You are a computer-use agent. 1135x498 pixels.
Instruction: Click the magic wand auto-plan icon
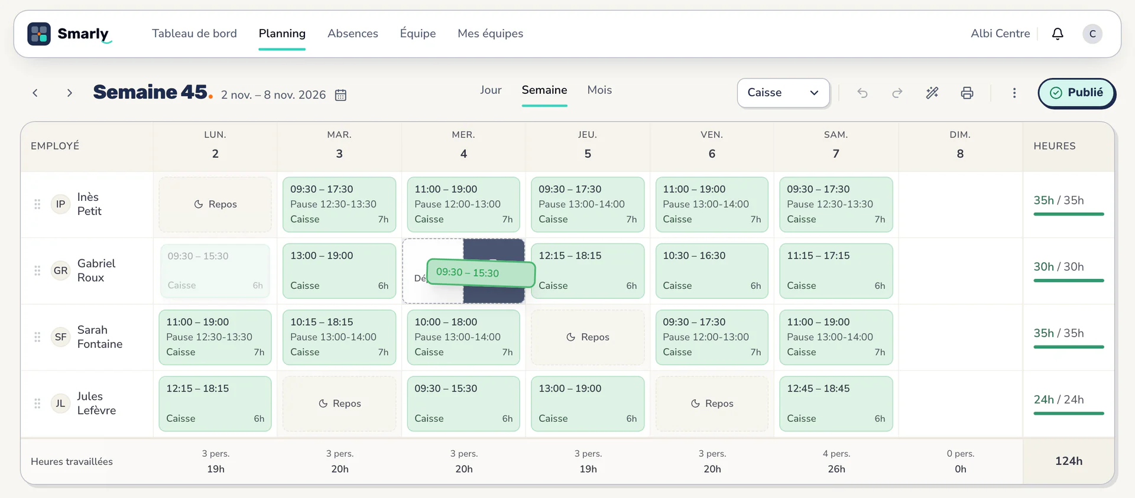(932, 93)
